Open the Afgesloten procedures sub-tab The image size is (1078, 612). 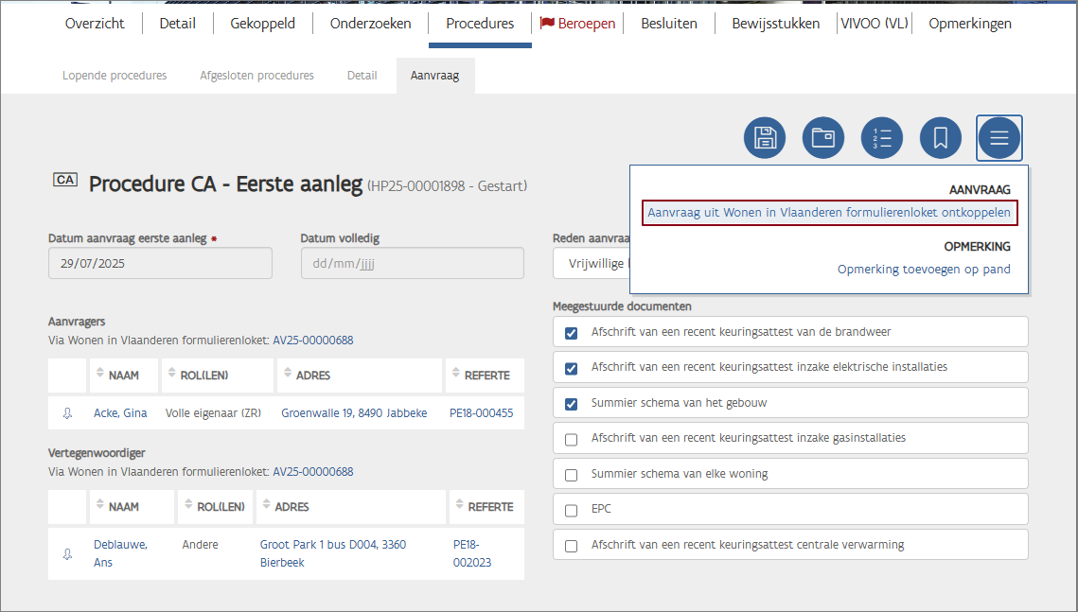256,76
